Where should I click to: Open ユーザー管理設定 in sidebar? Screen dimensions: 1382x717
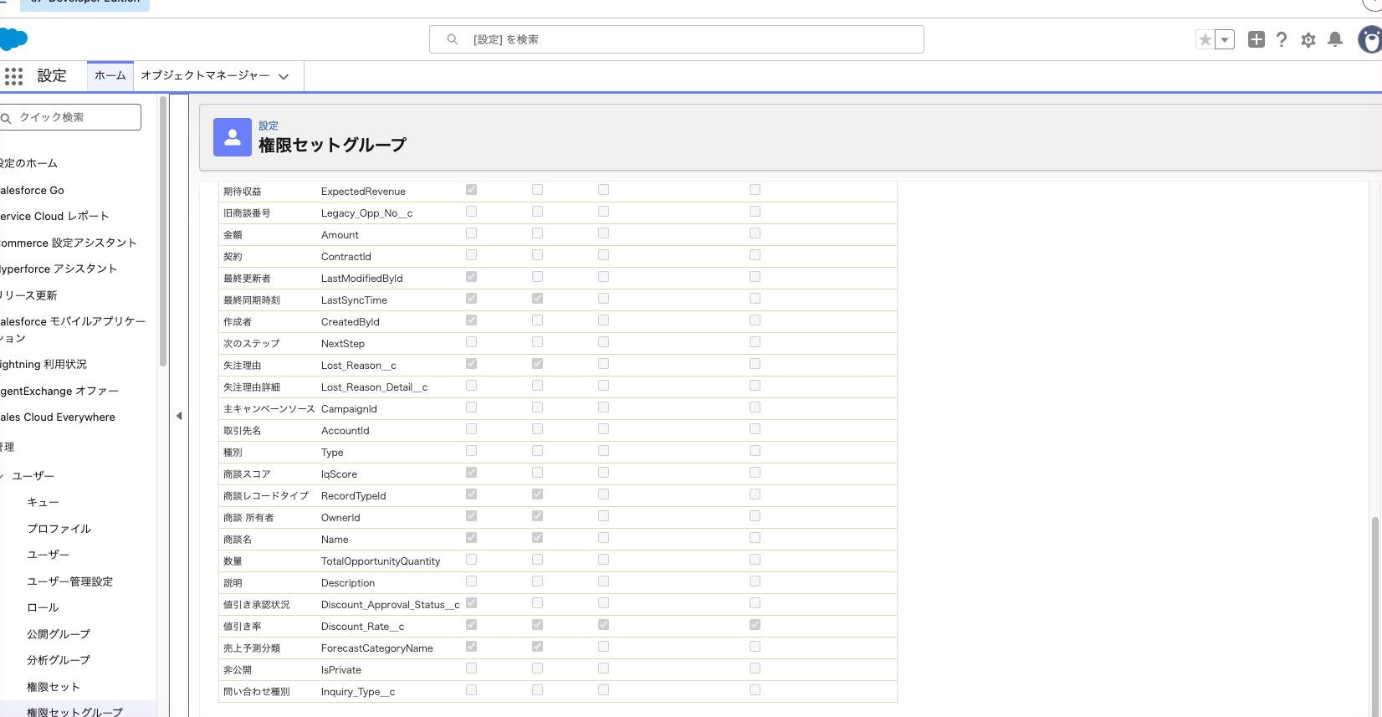click(69, 581)
